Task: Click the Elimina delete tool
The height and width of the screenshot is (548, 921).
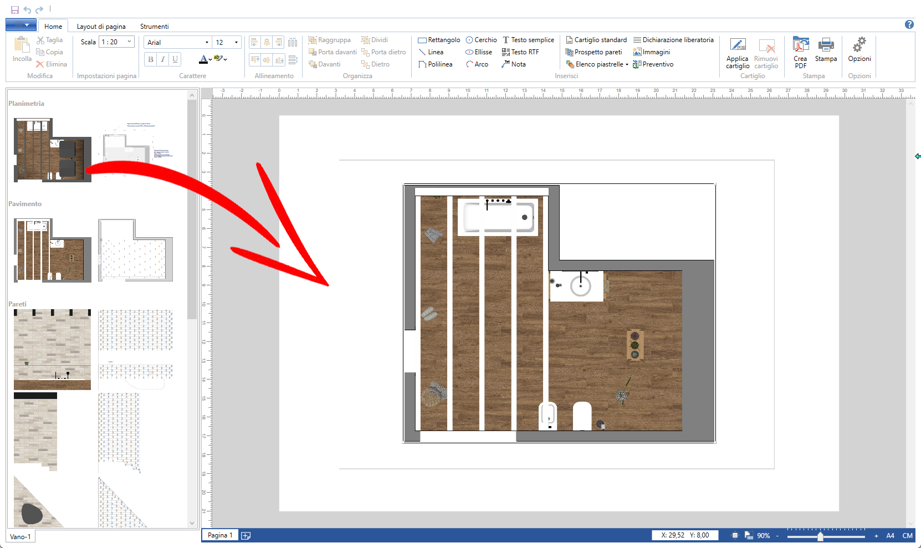Action: 52,64
